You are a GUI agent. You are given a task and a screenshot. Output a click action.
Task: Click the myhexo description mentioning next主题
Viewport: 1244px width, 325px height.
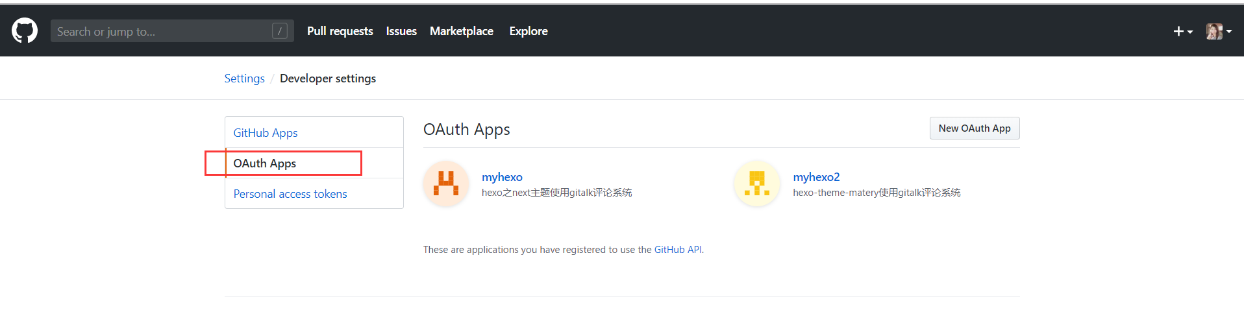pos(556,193)
